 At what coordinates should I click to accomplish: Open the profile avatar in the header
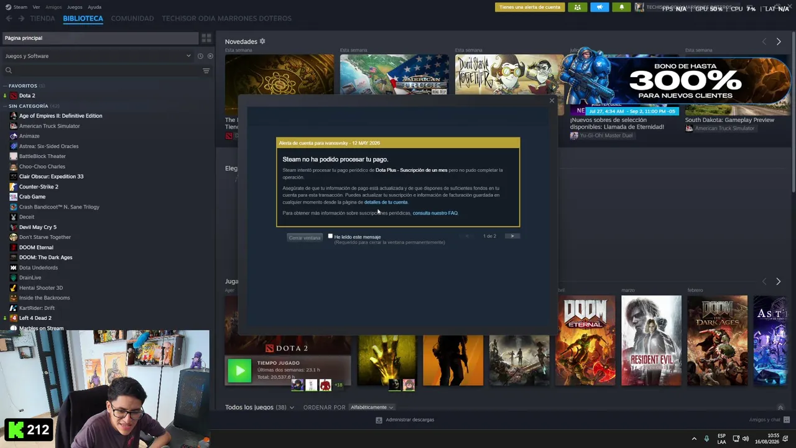pos(639,7)
